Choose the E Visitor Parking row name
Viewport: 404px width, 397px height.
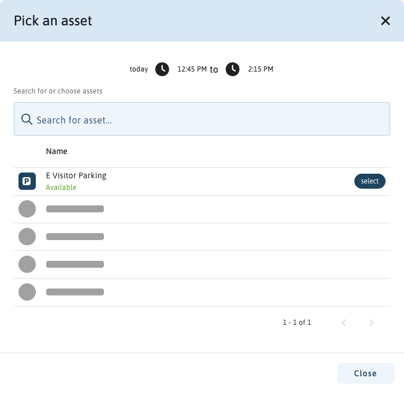coord(76,175)
